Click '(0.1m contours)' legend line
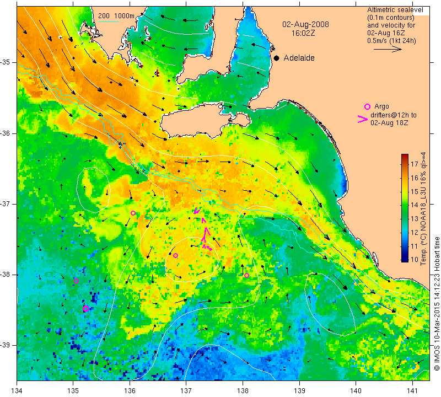This screenshot has height=397, width=441. coord(391,18)
